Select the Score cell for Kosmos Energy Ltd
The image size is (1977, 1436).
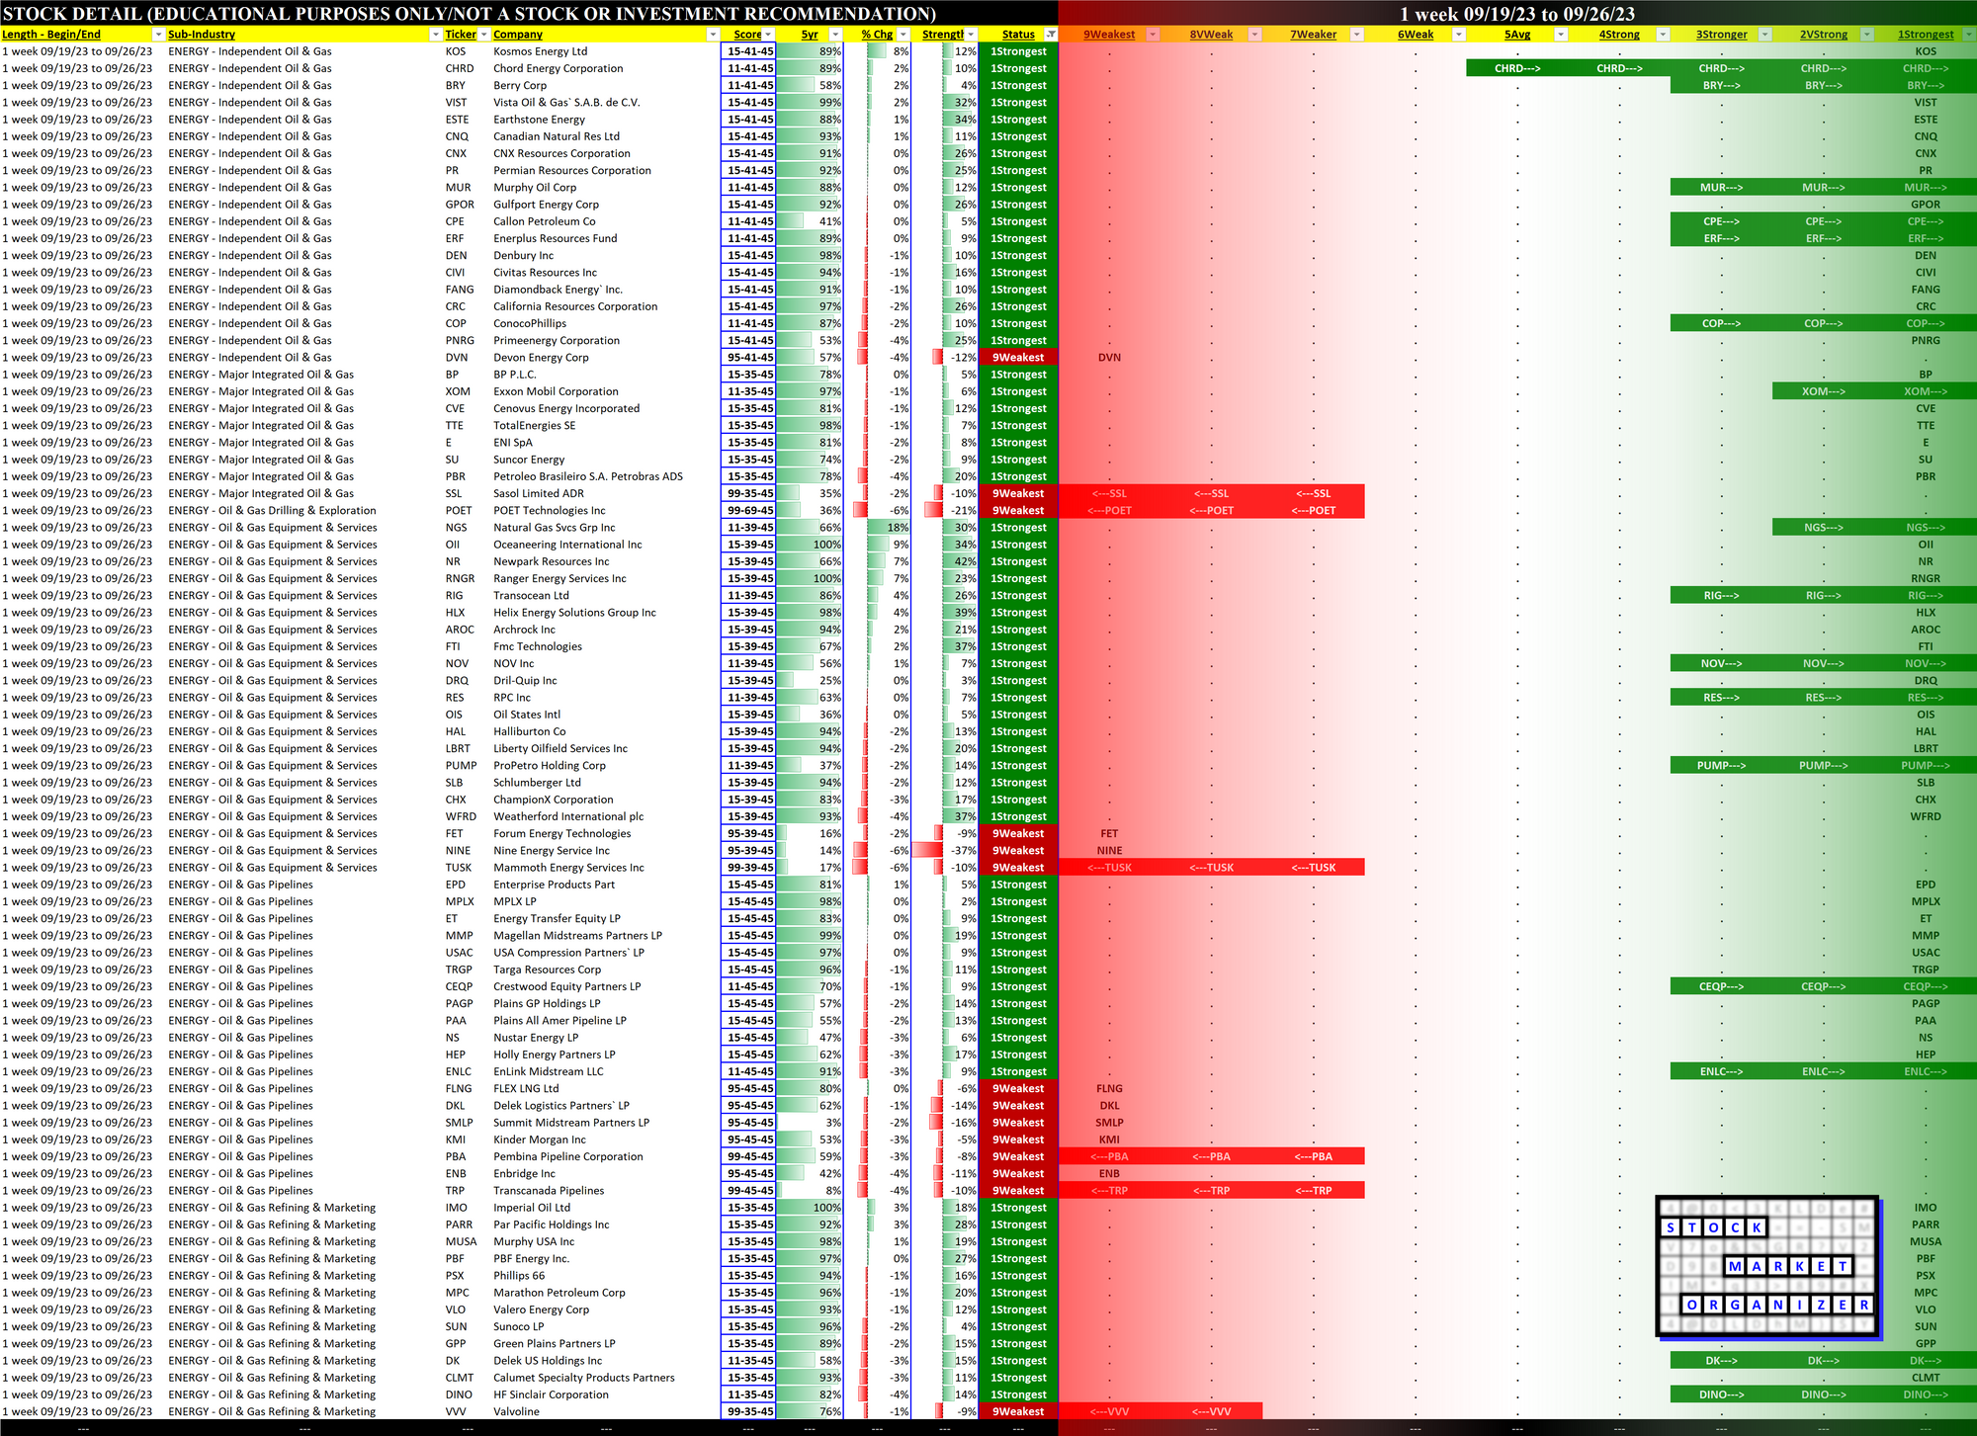coord(749,51)
